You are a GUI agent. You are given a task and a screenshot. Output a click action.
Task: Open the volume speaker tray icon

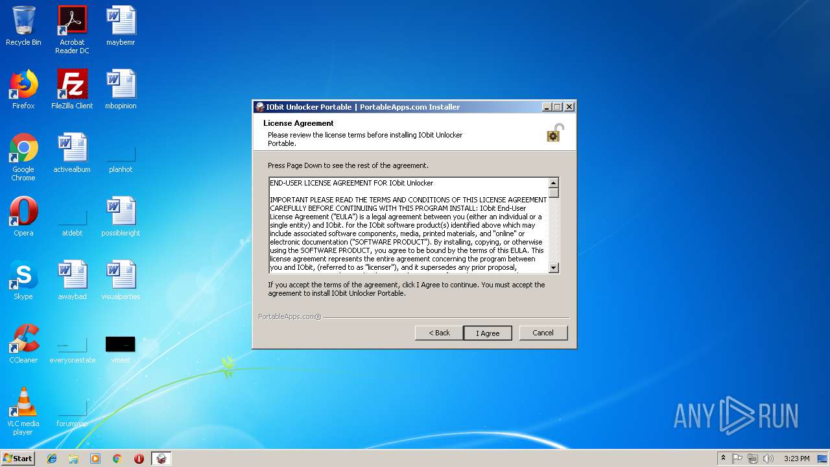click(x=768, y=459)
